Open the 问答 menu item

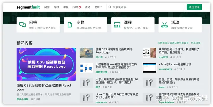point(47,7)
